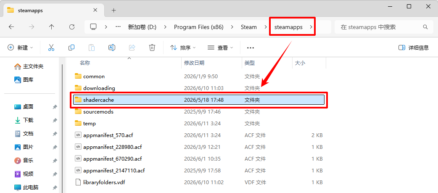
Task: Click the 2 KB size cell
Action: coord(317,135)
